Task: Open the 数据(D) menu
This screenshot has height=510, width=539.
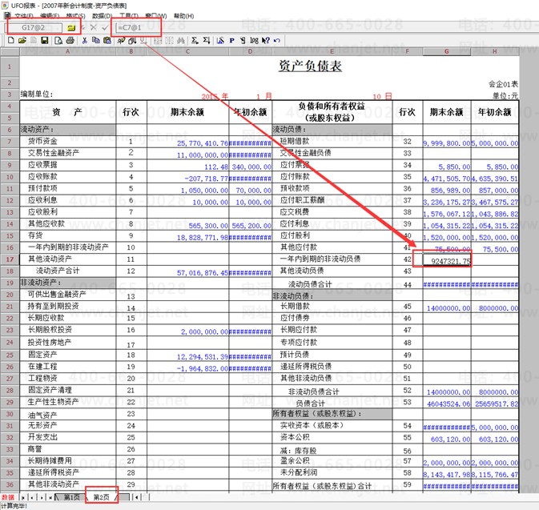Action: click(x=102, y=16)
